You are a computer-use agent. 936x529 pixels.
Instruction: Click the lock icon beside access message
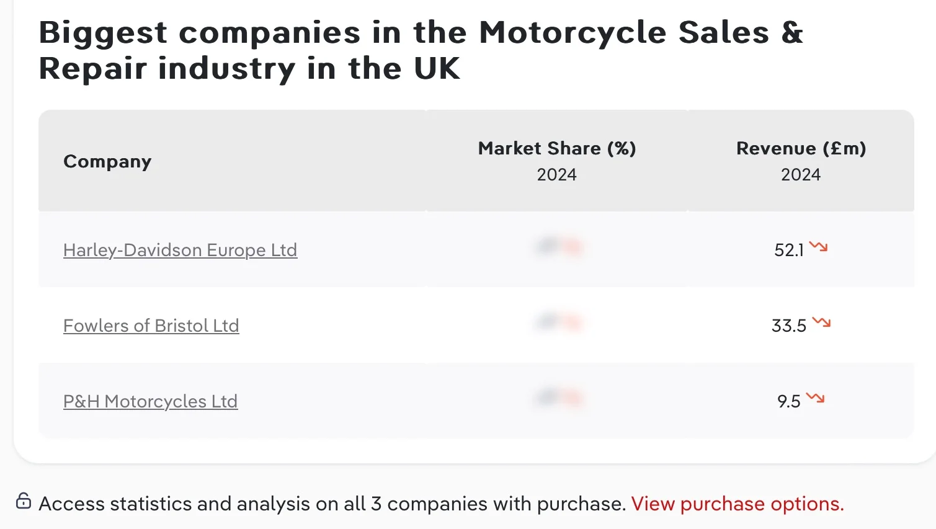coord(24,501)
